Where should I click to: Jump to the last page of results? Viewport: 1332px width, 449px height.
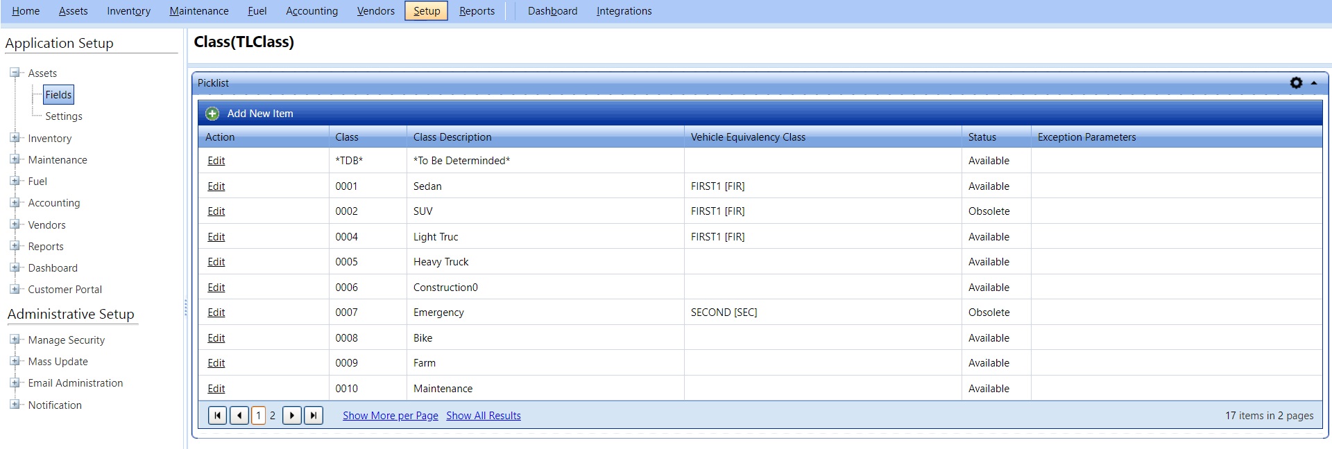pos(314,415)
